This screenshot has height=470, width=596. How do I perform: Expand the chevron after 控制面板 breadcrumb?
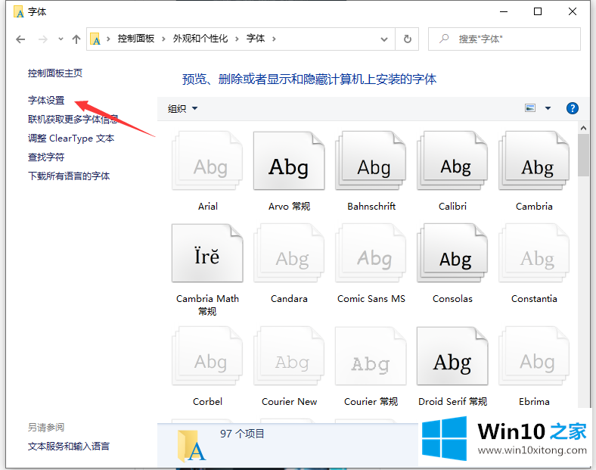point(163,39)
